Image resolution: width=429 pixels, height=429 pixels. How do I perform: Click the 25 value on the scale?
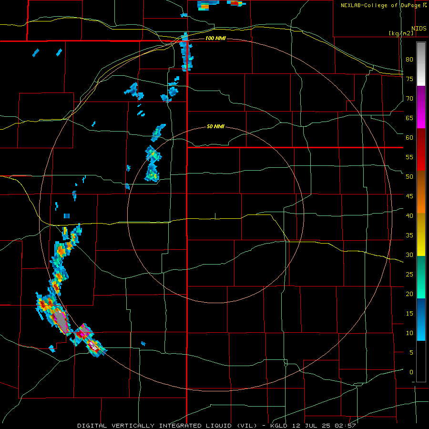click(409, 275)
